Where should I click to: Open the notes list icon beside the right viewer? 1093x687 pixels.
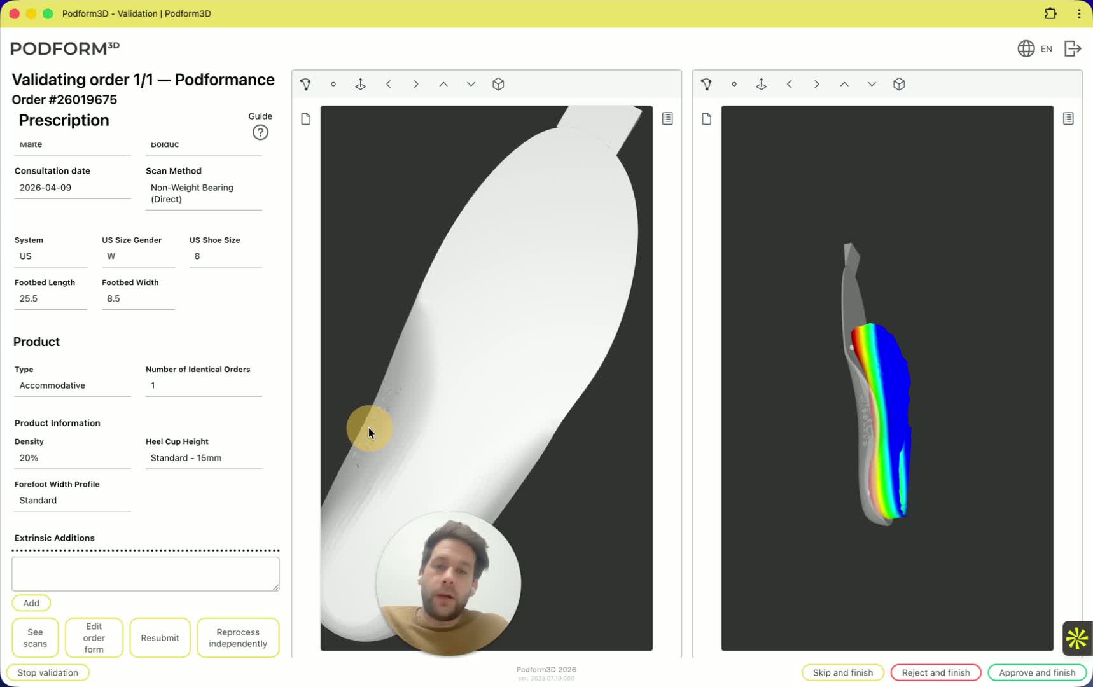(x=1068, y=118)
